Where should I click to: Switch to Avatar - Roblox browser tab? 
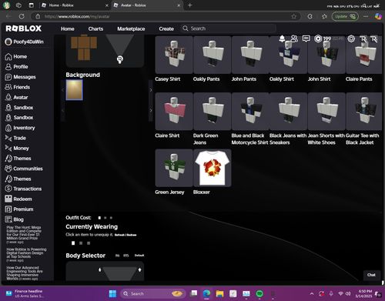147,5
